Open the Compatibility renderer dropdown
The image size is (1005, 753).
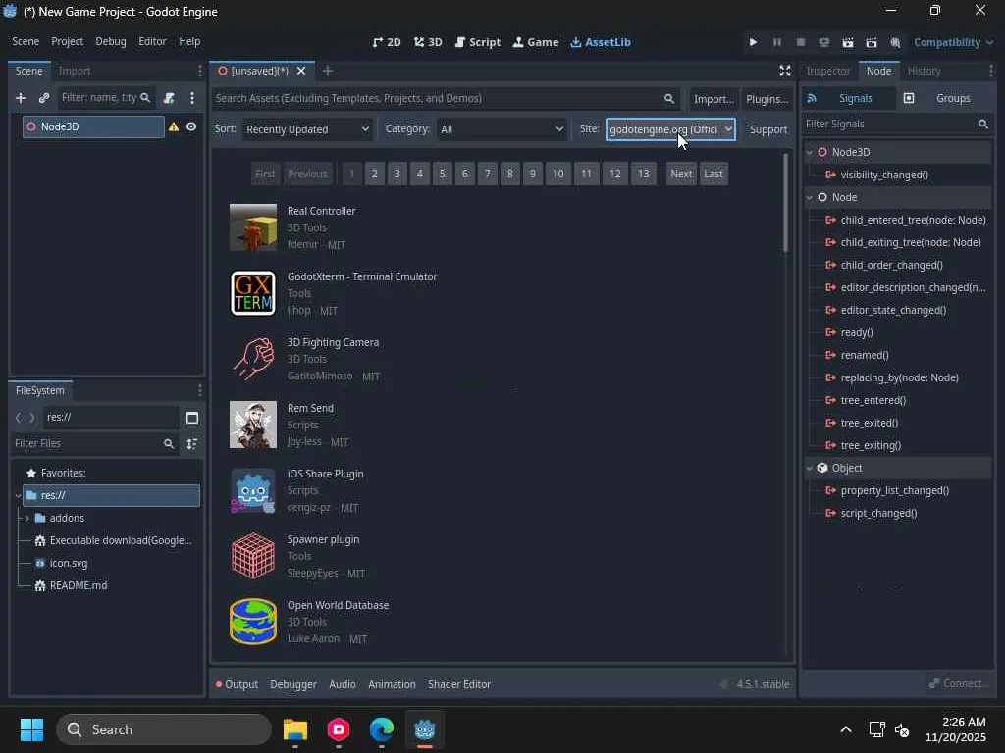point(953,42)
